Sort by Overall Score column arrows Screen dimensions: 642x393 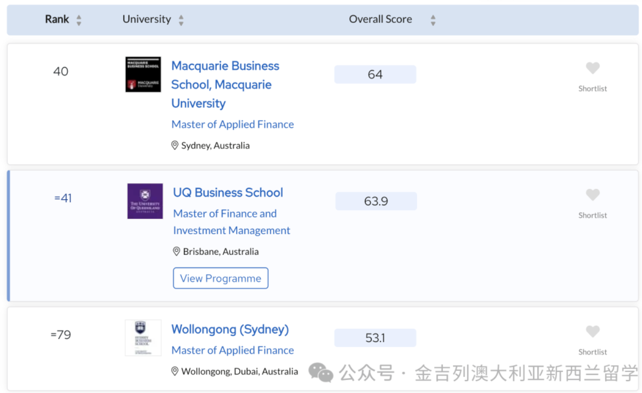click(x=433, y=20)
